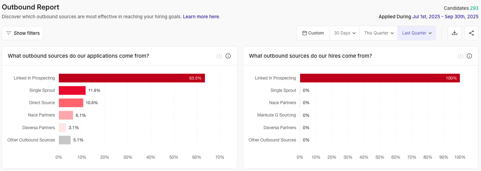Open the Last Quarter dropdown
481x171 pixels.
tap(416, 33)
